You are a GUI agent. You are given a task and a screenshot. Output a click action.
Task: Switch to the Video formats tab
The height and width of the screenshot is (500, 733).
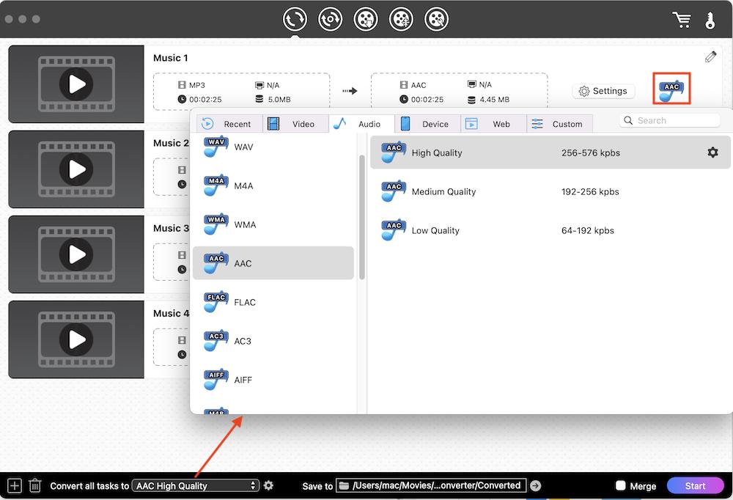tap(296, 123)
